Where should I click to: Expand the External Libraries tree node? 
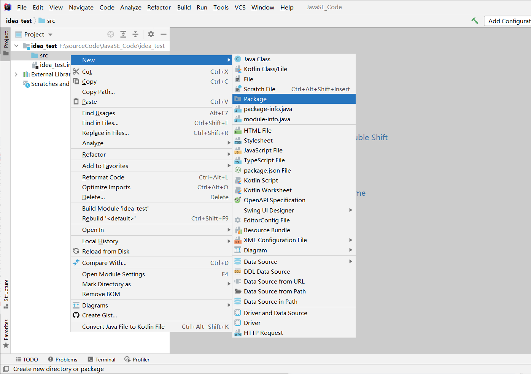[x=16, y=74]
